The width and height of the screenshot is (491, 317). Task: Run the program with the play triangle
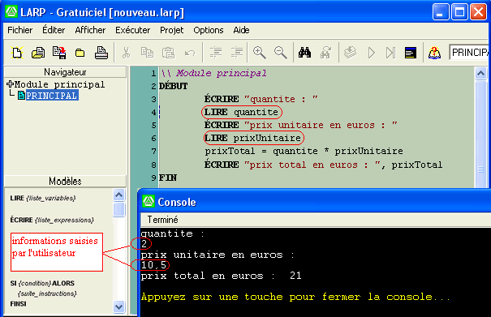[372, 53]
